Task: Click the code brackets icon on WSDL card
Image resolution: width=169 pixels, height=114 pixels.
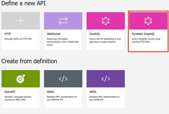Action: pos(106,79)
